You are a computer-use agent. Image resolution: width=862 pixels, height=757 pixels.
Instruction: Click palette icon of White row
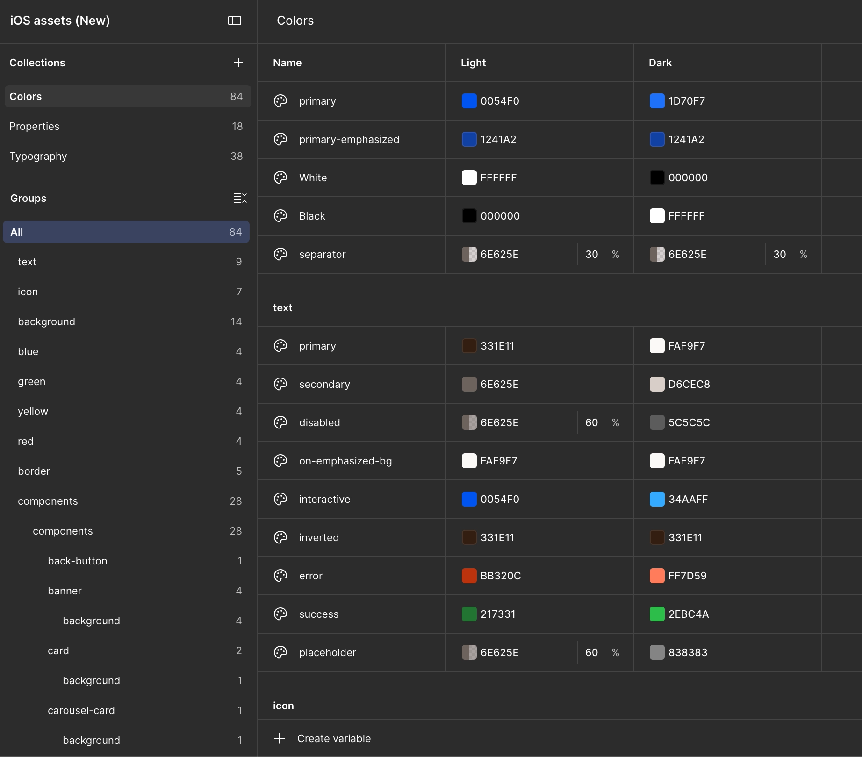coord(280,178)
